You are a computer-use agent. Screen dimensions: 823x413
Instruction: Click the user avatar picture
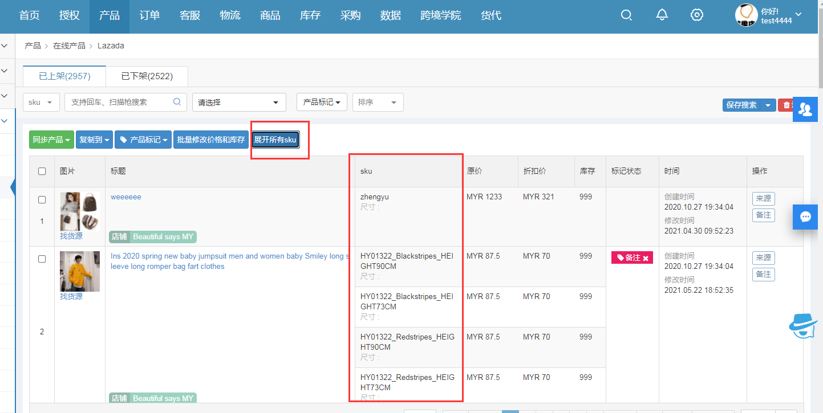(745, 15)
